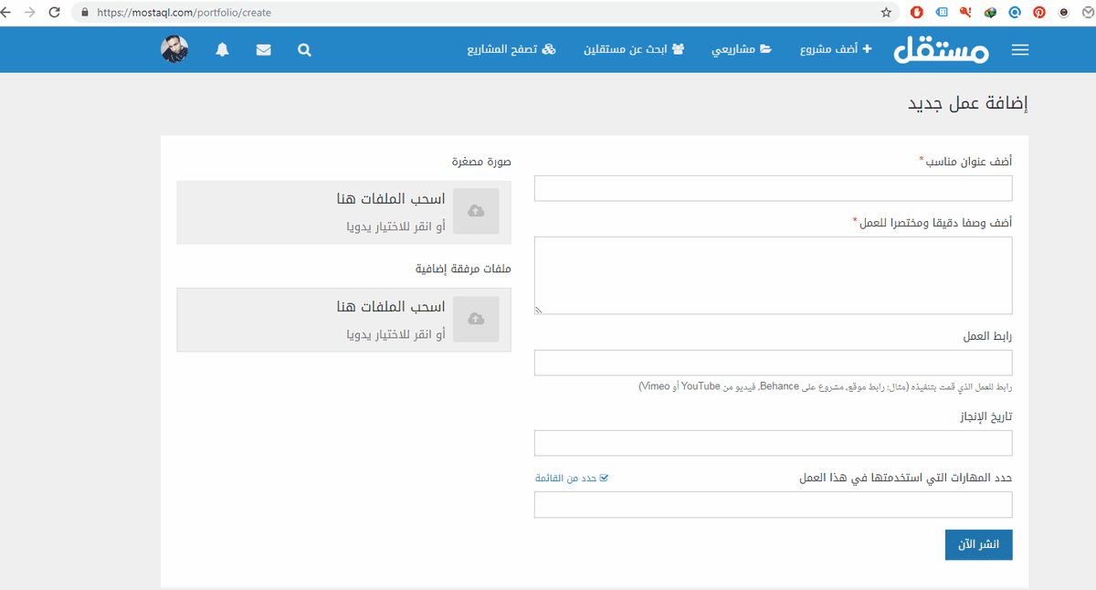Viewport: 1096px width, 590px height.
Task: Open the تاريخ الإنجاز date field
Action: tap(773, 443)
